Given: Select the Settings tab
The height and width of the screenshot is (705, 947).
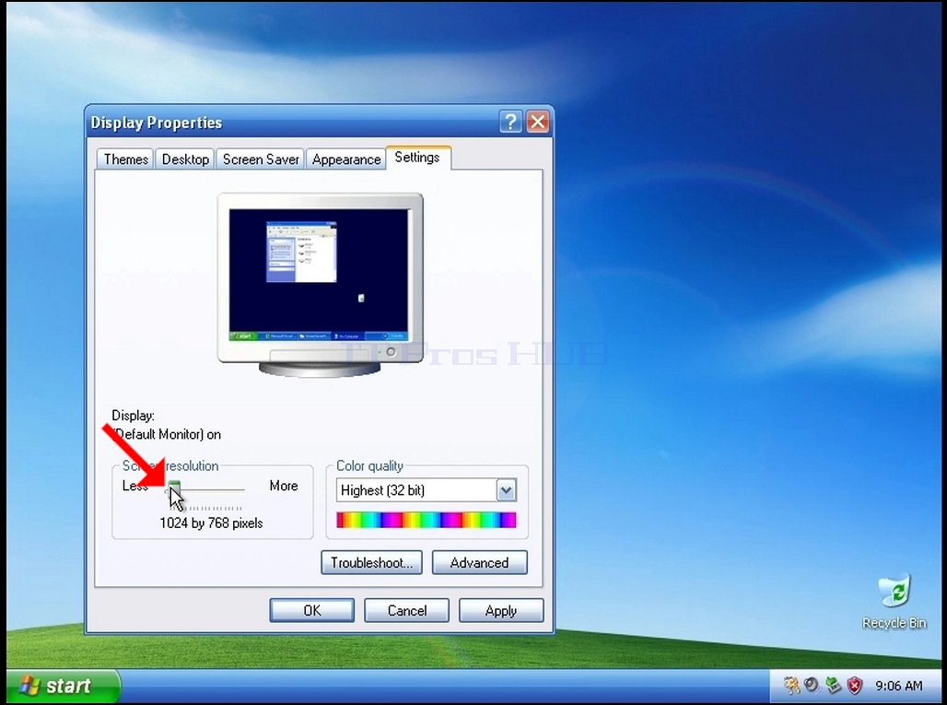Looking at the screenshot, I should click(x=417, y=157).
